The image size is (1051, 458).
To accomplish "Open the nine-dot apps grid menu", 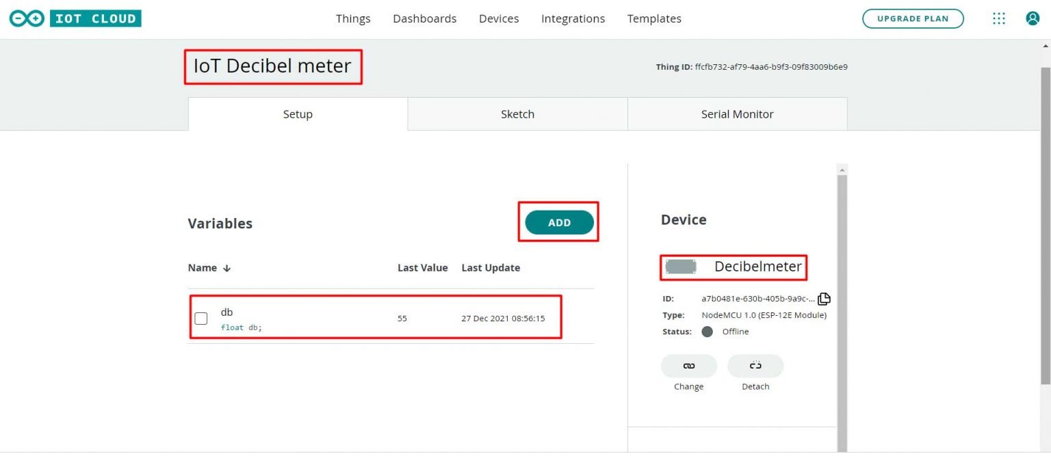I will coord(998,18).
